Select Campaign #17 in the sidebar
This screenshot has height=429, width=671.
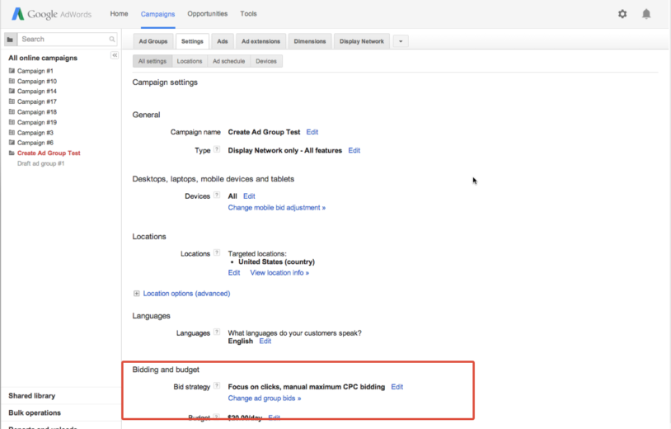(37, 101)
